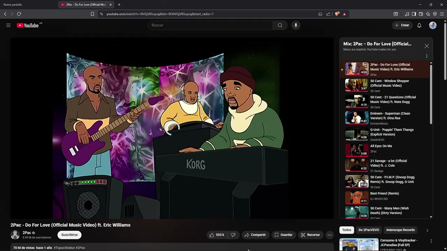Select current 2Pac - Do For Love playlist item
Viewport: 447px width, 251px height.
pyautogui.click(x=384, y=69)
